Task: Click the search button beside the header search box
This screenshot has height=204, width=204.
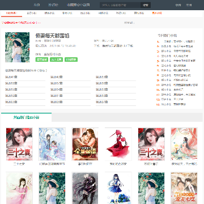Action: coord(146,5)
